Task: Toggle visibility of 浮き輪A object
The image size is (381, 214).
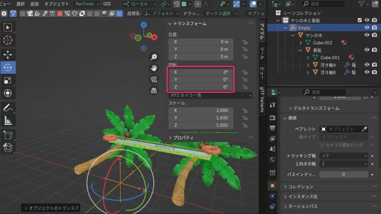Action: click(366, 65)
